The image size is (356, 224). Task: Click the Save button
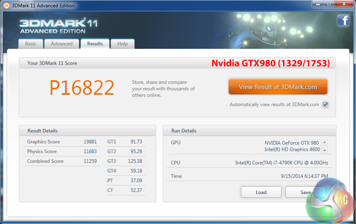tap(306, 192)
